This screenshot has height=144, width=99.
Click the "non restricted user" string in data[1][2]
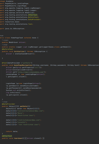click(x=29, y=125)
